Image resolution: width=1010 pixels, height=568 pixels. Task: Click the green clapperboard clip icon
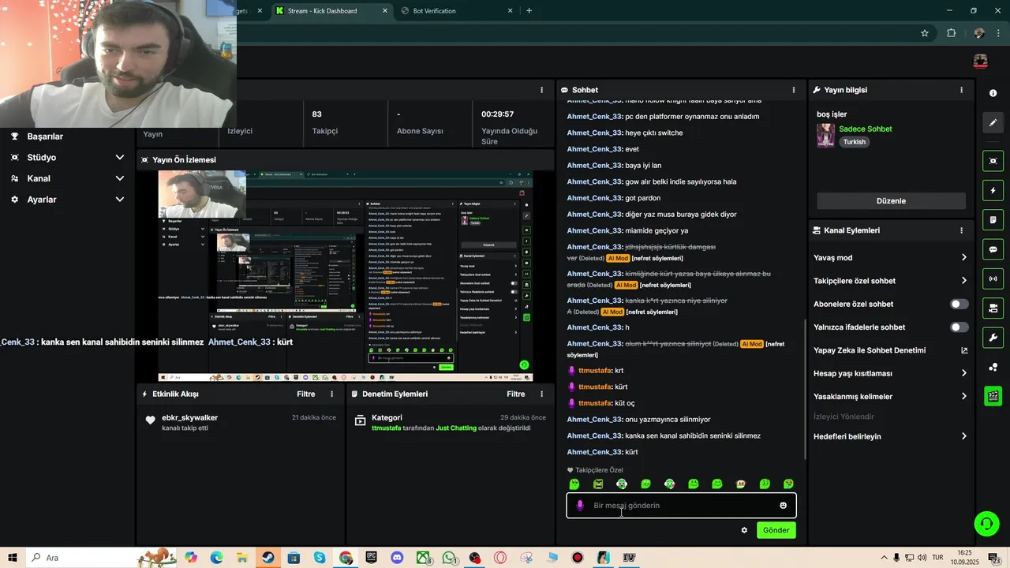tap(993, 396)
